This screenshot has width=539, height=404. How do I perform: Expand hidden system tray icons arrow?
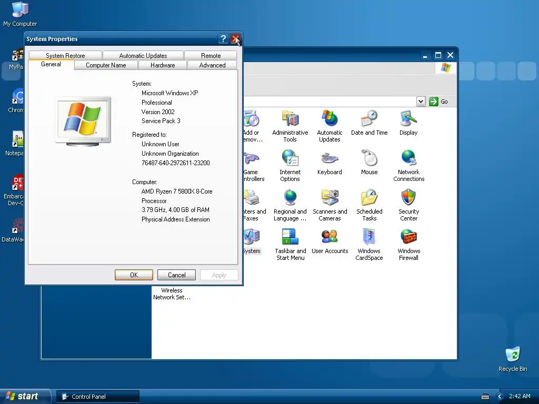(500, 397)
